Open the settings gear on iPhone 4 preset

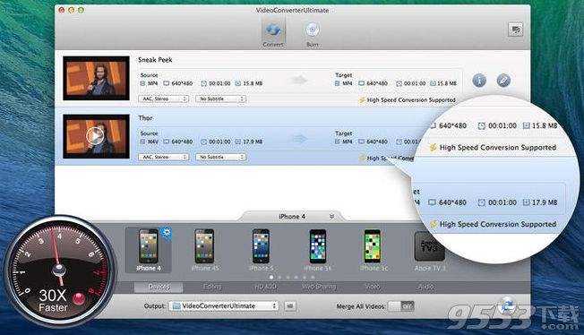[x=166, y=233]
